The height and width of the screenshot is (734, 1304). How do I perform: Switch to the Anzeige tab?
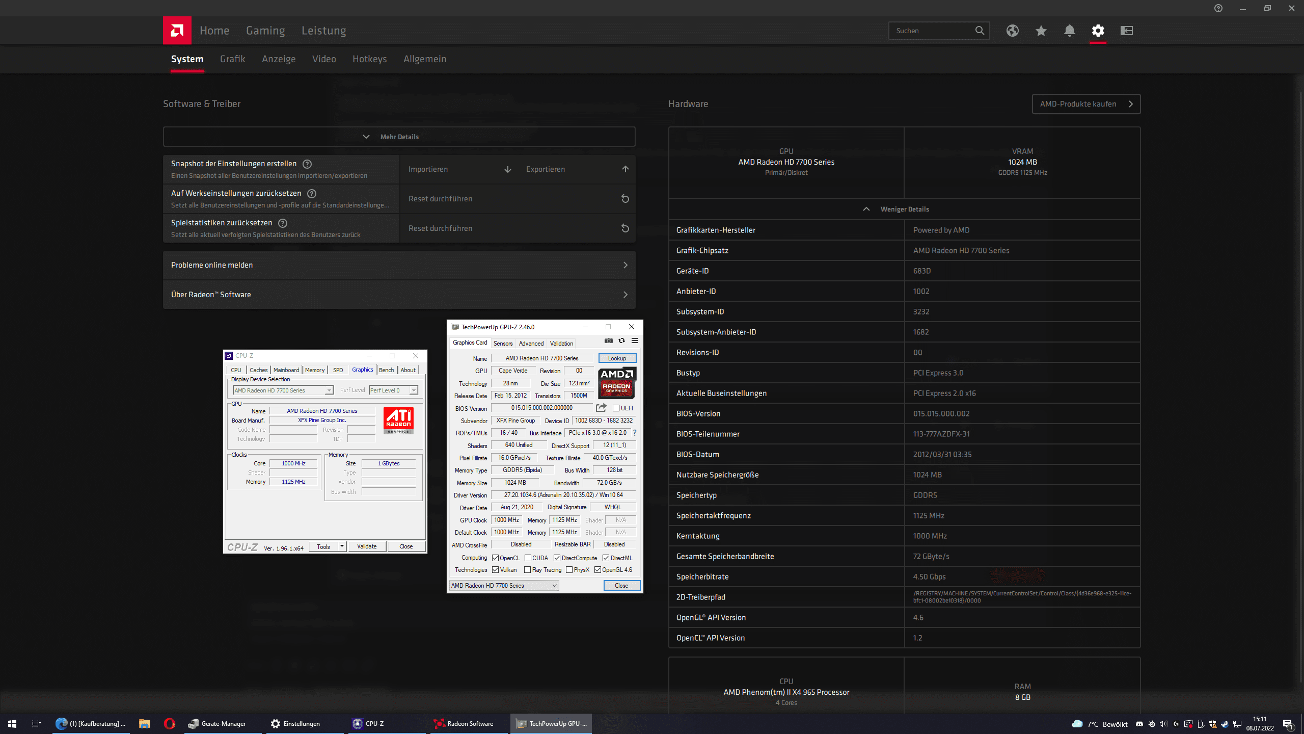[279, 59]
